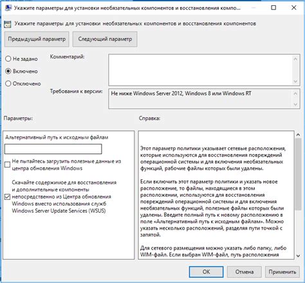Click inside the "Комментарий" text area
Screen dimensions: 305x283
201,70
